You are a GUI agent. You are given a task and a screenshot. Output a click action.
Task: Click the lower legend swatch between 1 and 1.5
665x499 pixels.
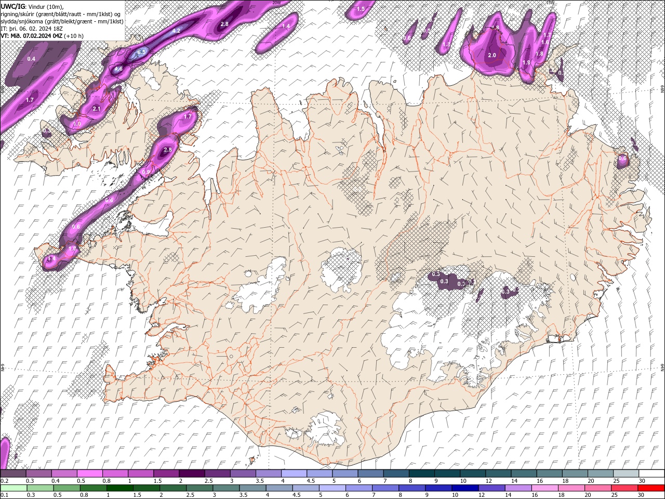click(119, 488)
